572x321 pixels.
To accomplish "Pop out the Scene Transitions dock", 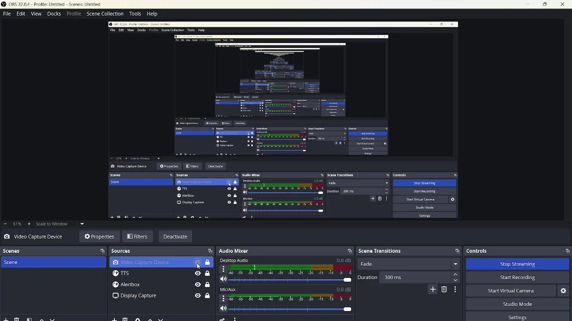I will click(457, 251).
